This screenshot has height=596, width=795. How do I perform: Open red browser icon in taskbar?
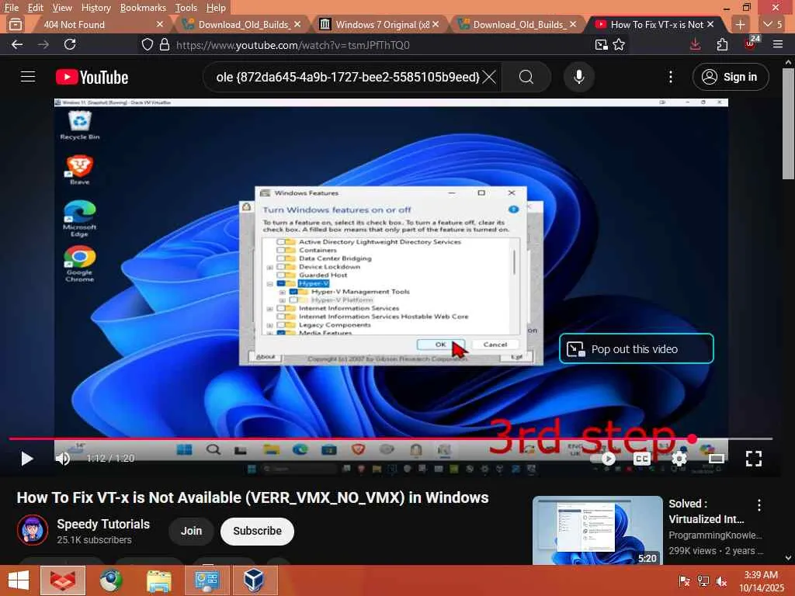tap(62, 580)
